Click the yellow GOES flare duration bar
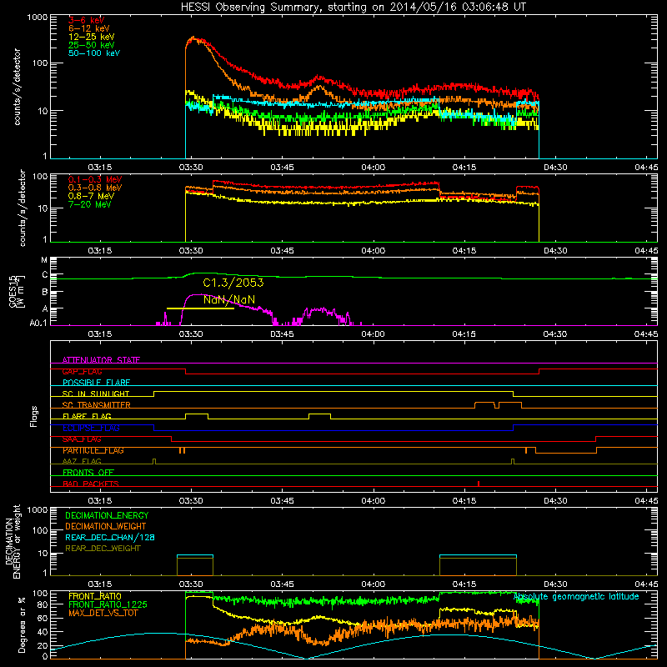The width and height of the screenshot is (667, 667). click(200, 308)
